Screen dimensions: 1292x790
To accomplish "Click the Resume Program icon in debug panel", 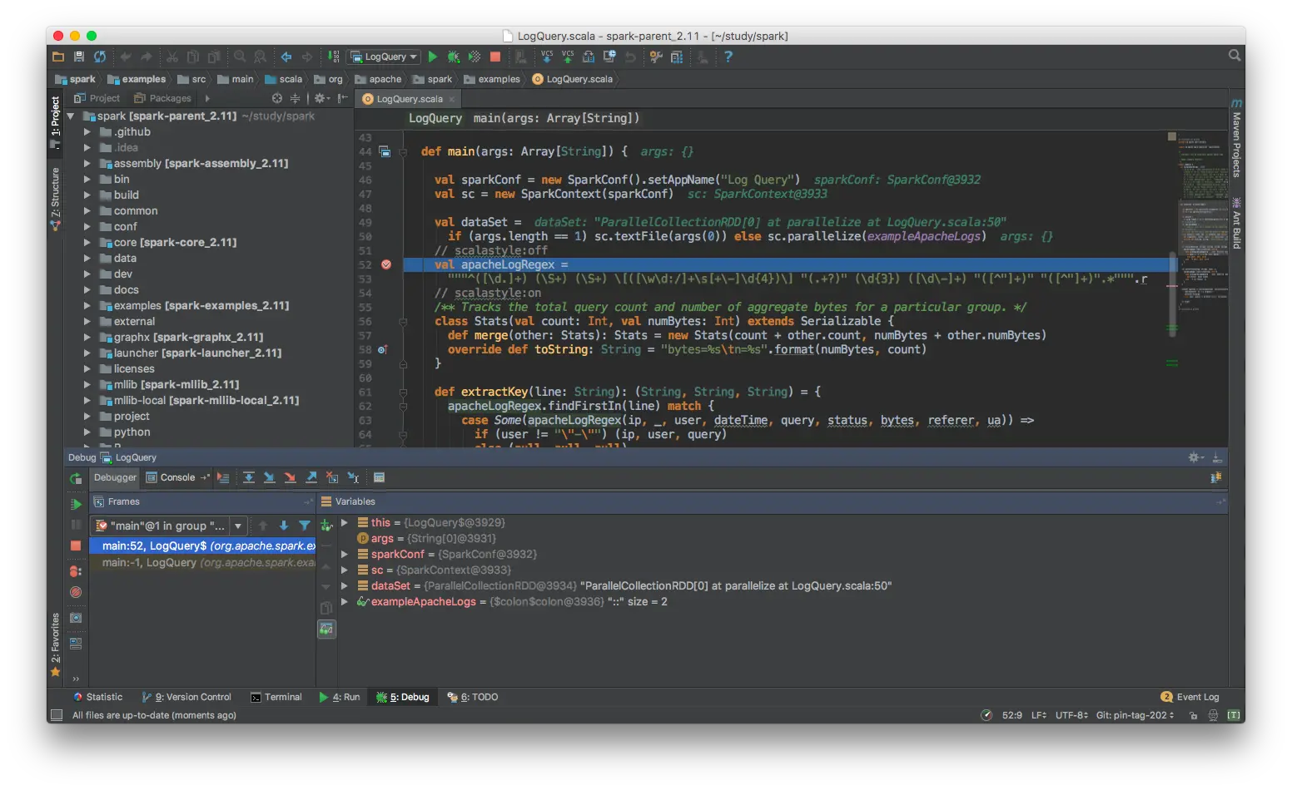I will (x=76, y=502).
